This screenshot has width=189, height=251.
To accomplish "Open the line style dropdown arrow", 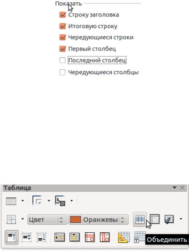I will (x=49, y=201).
